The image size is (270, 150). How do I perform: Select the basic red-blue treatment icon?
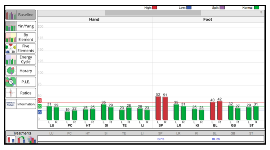[11, 140]
